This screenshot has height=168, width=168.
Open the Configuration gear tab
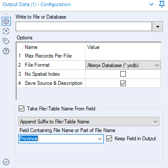pos(6,21)
